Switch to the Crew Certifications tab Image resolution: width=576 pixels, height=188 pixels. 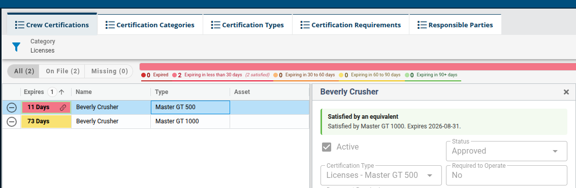click(52, 24)
